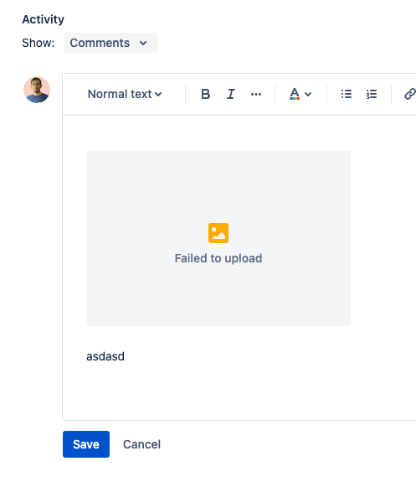Click the text color A icon
The height and width of the screenshot is (482, 416).
295,94
